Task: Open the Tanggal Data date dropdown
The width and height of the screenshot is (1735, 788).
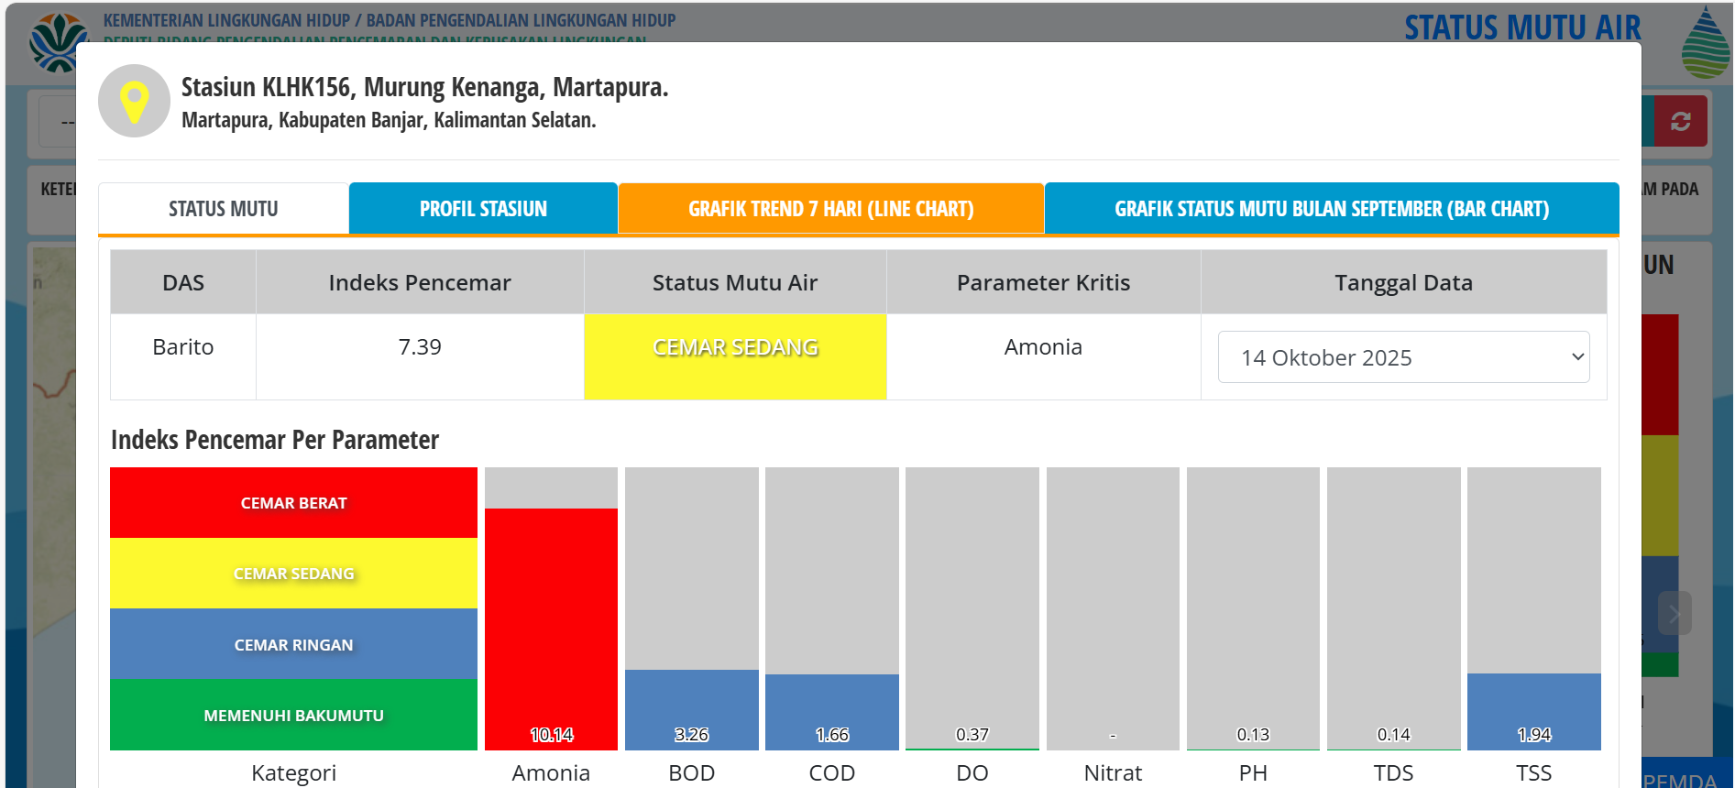Action: 1402,357
